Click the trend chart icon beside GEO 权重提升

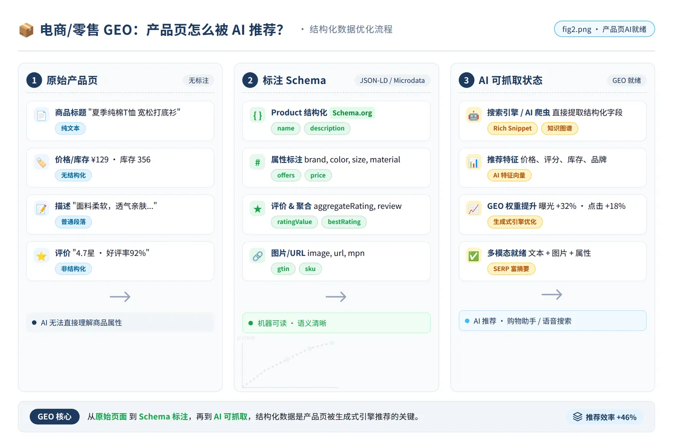474,209
